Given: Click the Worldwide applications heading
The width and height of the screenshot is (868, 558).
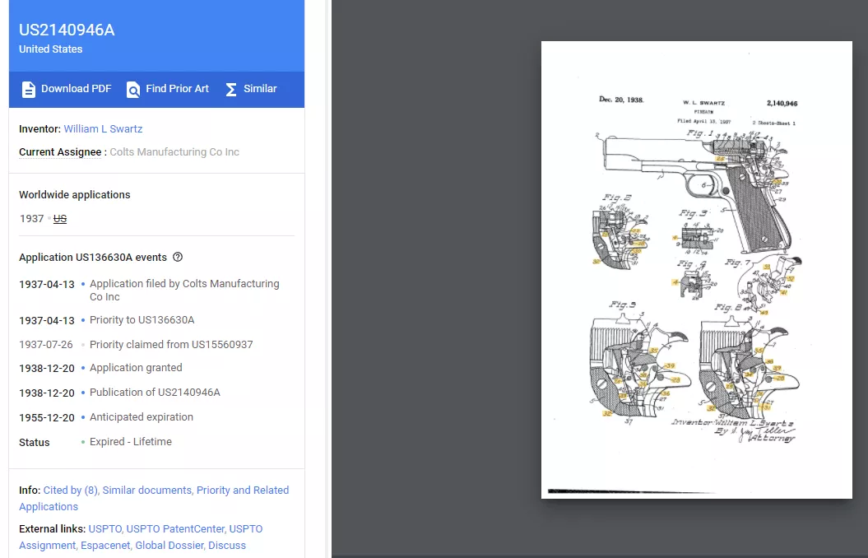Looking at the screenshot, I should pyautogui.click(x=75, y=195).
